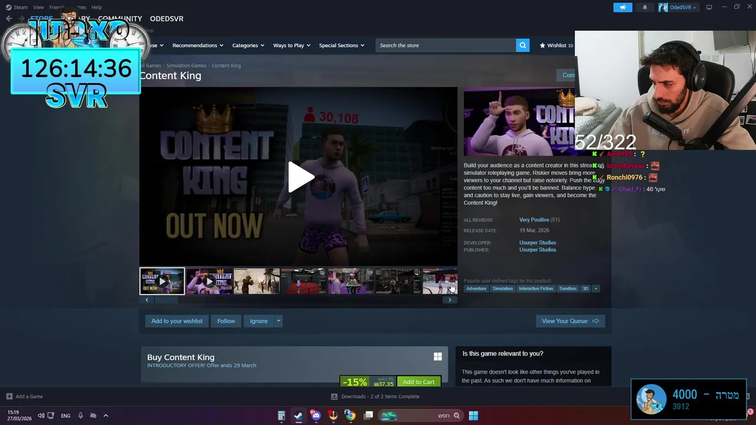Open Steam announcements megaphone icon
This screenshot has height=425, width=756.
click(623, 7)
